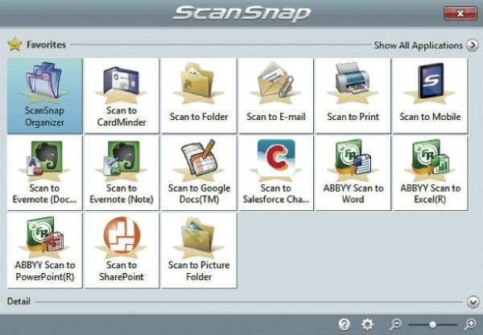Expand the Detail section arrow
The height and width of the screenshot is (335, 483).
(x=473, y=302)
